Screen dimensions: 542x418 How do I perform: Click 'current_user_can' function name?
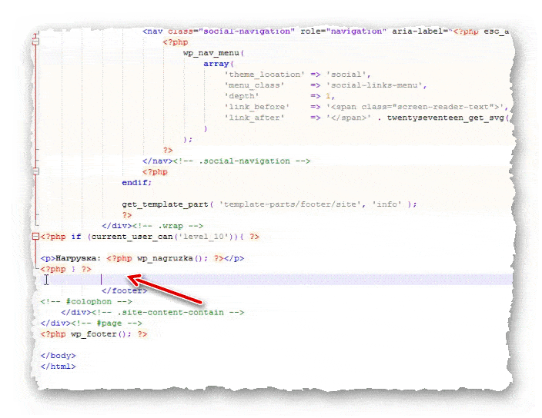tap(132, 237)
